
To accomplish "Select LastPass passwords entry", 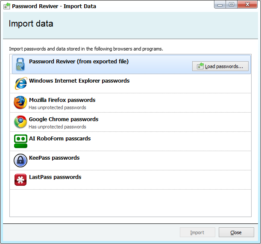I will 131,180.
